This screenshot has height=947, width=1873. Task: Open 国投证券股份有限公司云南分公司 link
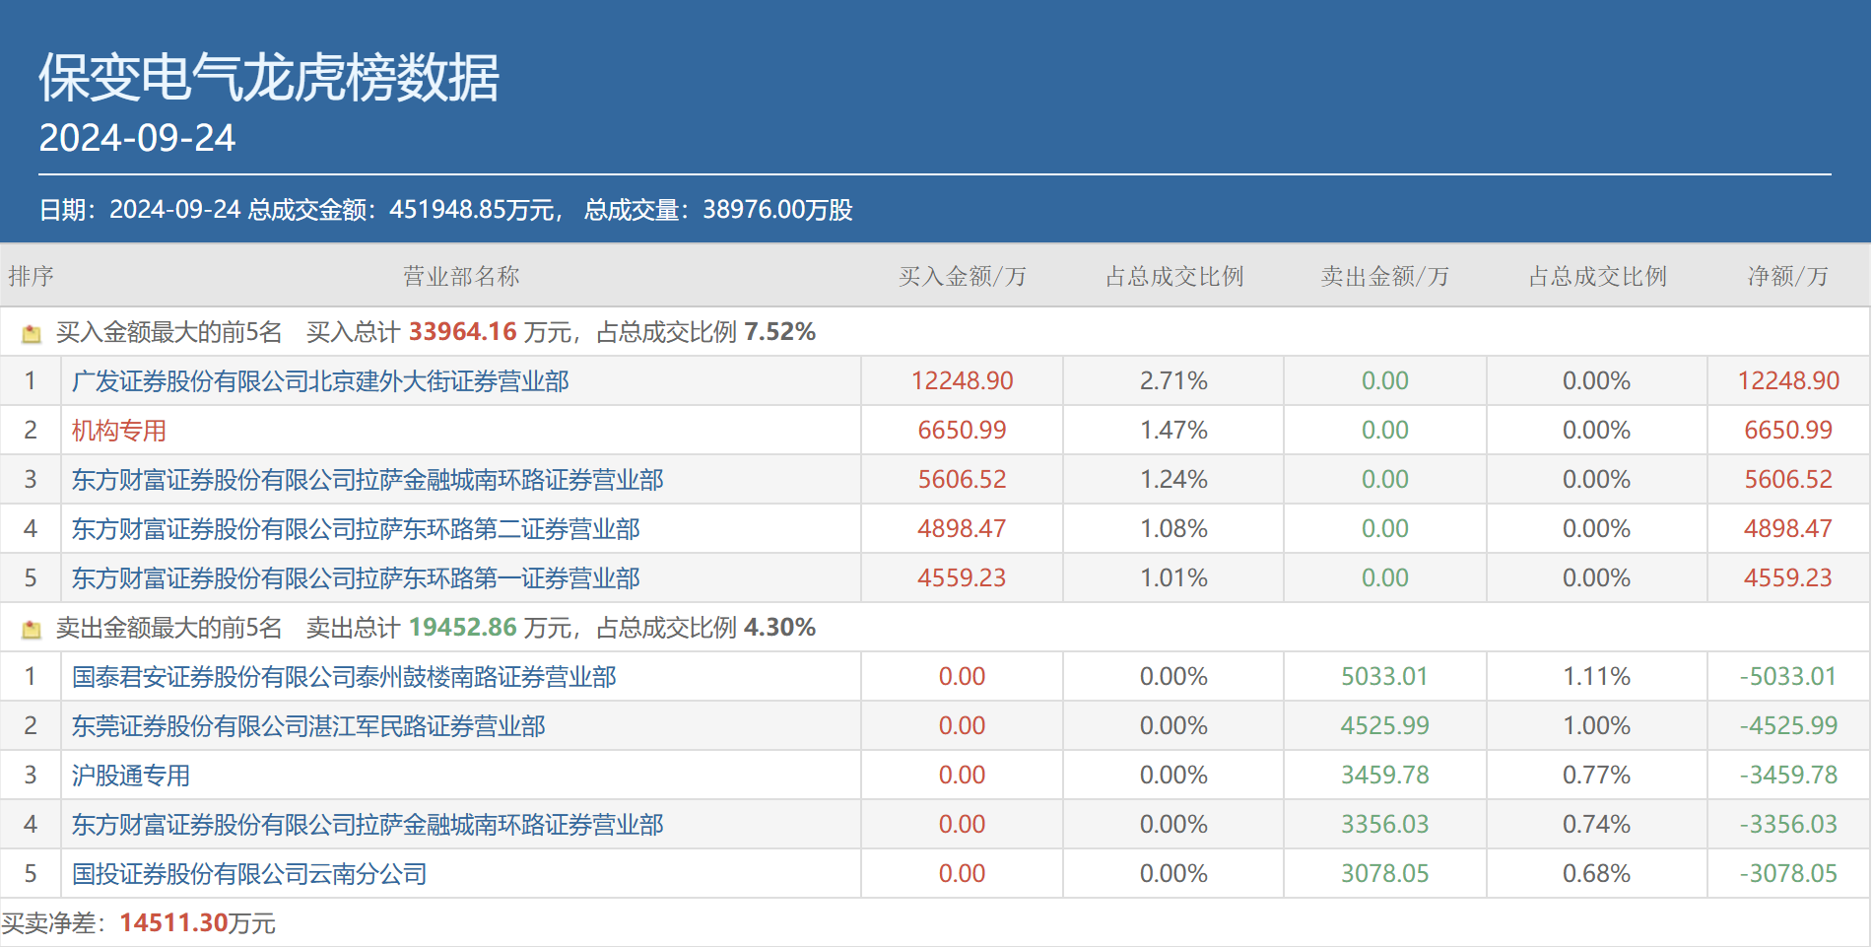249,874
